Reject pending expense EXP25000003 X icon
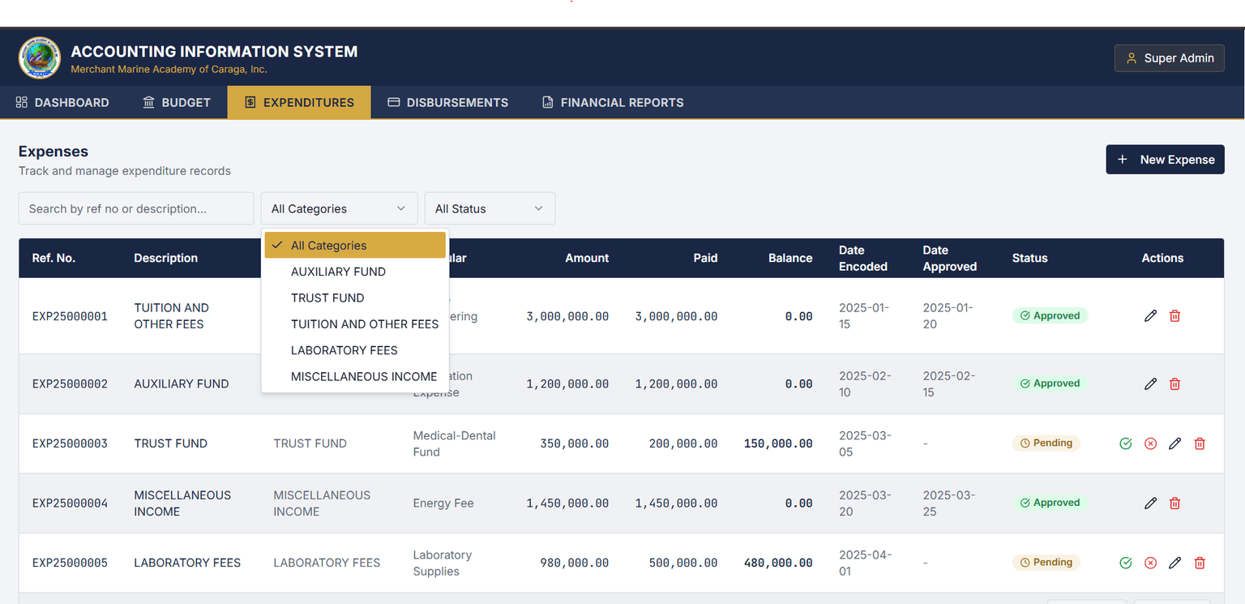This screenshot has height=604, width=1245. pos(1150,443)
